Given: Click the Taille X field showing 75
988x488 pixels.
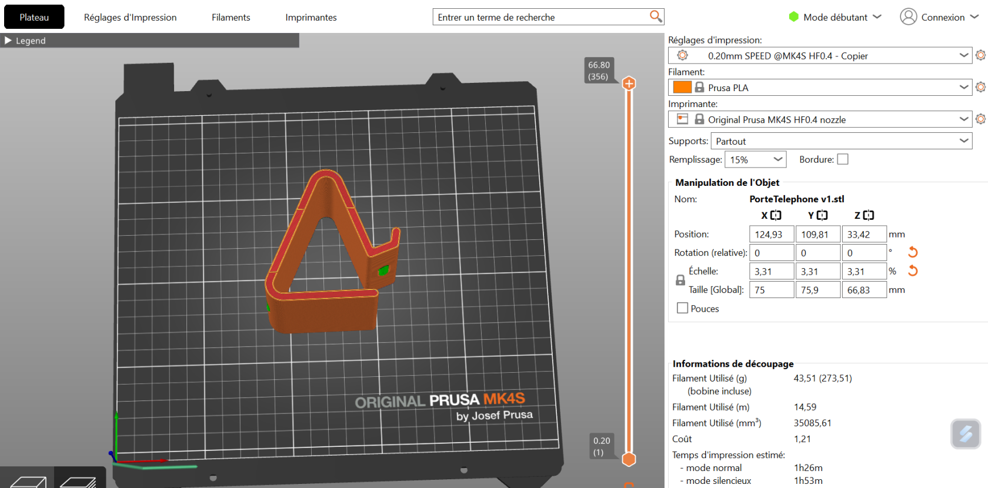Looking at the screenshot, I should point(772,290).
